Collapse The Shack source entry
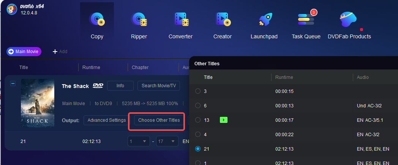This screenshot has width=398, height=165. (x=13, y=83)
